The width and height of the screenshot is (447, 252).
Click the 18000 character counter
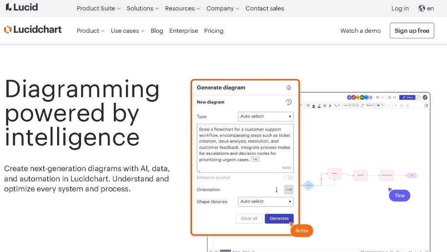pyautogui.click(x=286, y=168)
